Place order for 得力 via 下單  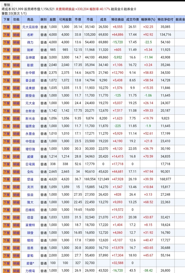(x=7, y=42)
